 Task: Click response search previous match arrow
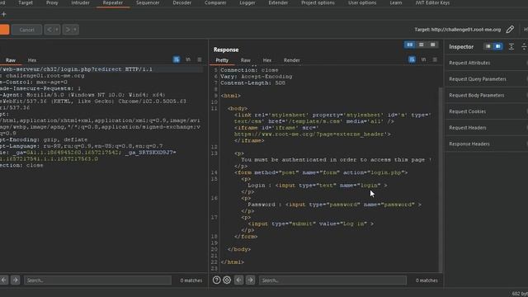coord(238,280)
